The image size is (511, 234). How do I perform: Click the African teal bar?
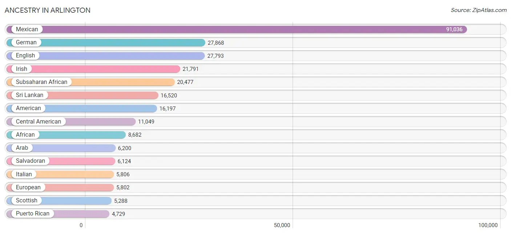click(66, 135)
